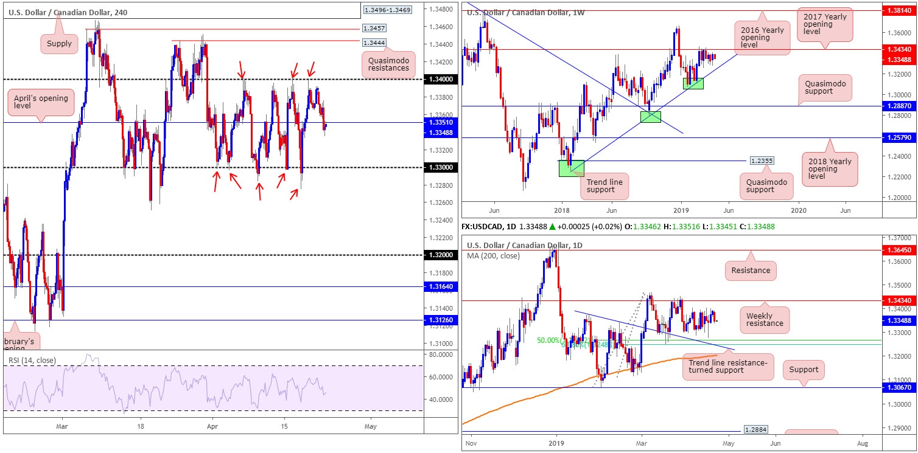
Task: Select the red 1.34340 label on the weekly chart
Action: (900, 50)
